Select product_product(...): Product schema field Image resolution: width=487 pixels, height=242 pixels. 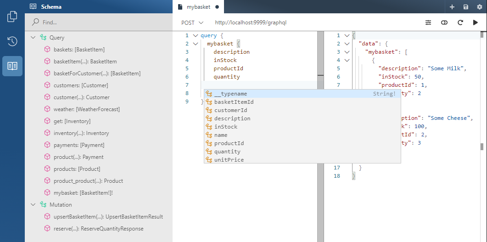(88, 181)
